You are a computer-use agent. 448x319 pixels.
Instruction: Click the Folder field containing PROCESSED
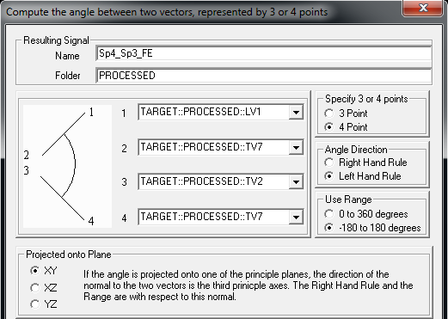(264, 76)
